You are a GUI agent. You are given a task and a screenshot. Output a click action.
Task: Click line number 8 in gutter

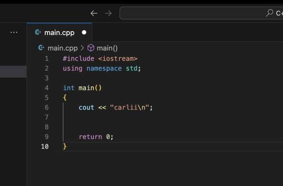47,127
